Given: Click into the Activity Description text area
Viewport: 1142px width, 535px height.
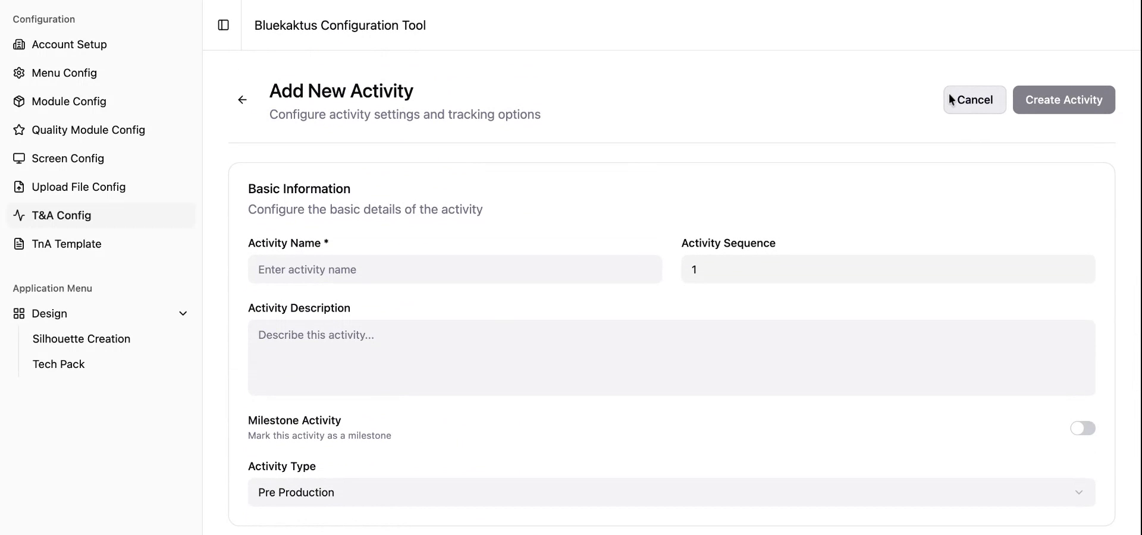Looking at the screenshot, I should [x=671, y=358].
